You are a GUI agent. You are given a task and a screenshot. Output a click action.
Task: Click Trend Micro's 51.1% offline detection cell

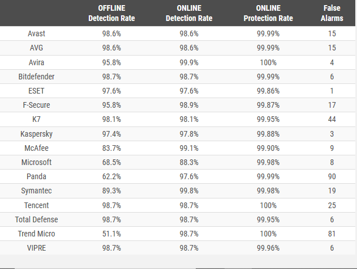[113, 234]
